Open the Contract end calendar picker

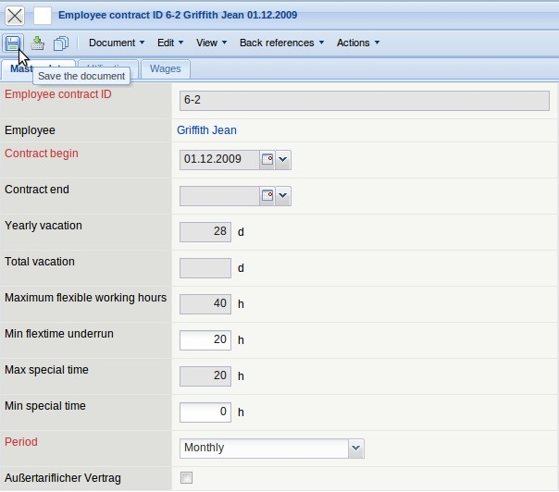pos(267,196)
